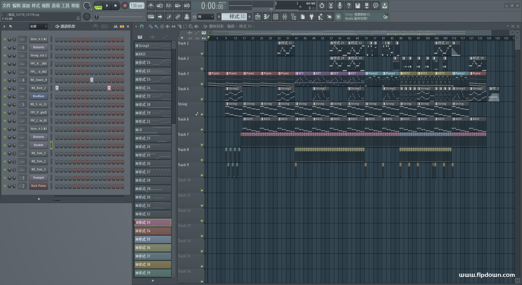Screen dimensions: 522x285
Task: Open the audio editor scissors icon
Action: pos(331,5)
